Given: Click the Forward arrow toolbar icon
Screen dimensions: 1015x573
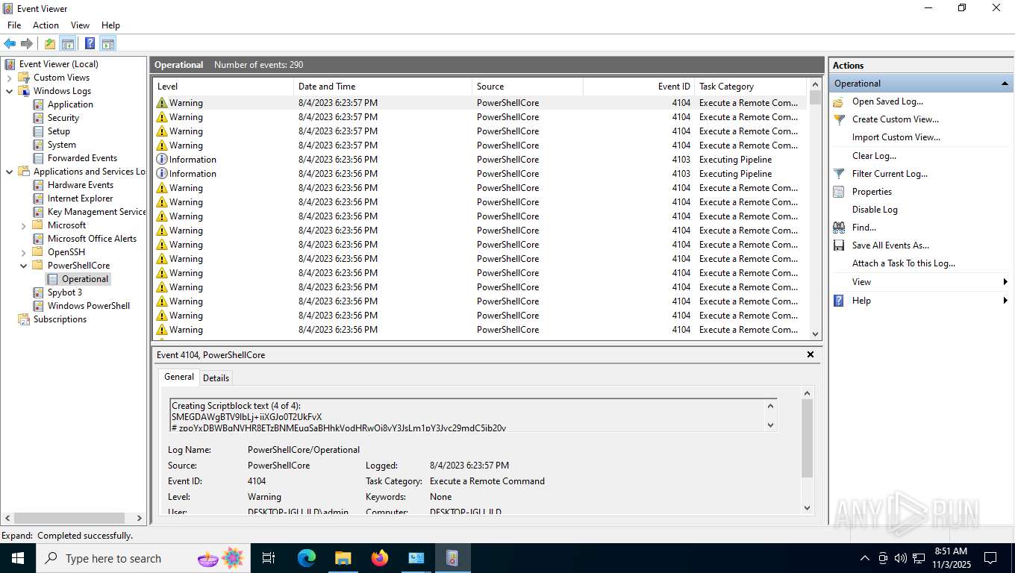Looking at the screenshot, I should point(27,43).
